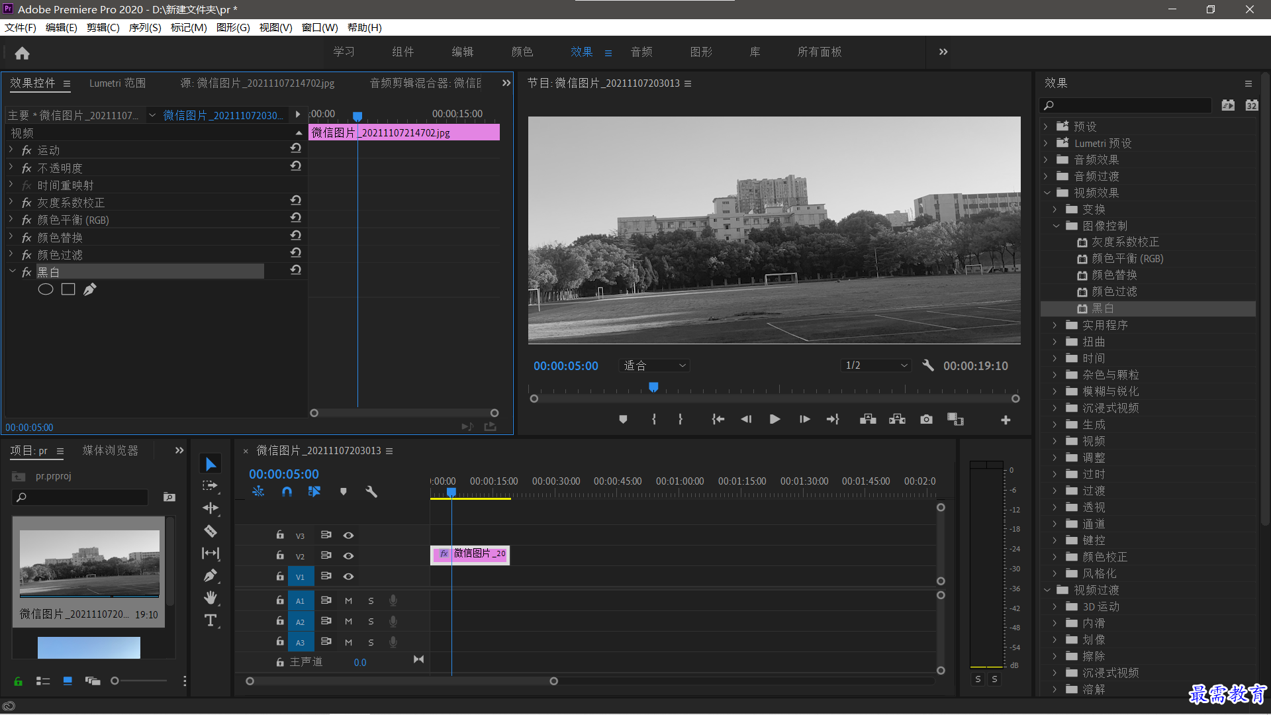The width and height of the screenshot is (1271, 715).
Task: Mute audio track A1
Action: click(349, 601)
